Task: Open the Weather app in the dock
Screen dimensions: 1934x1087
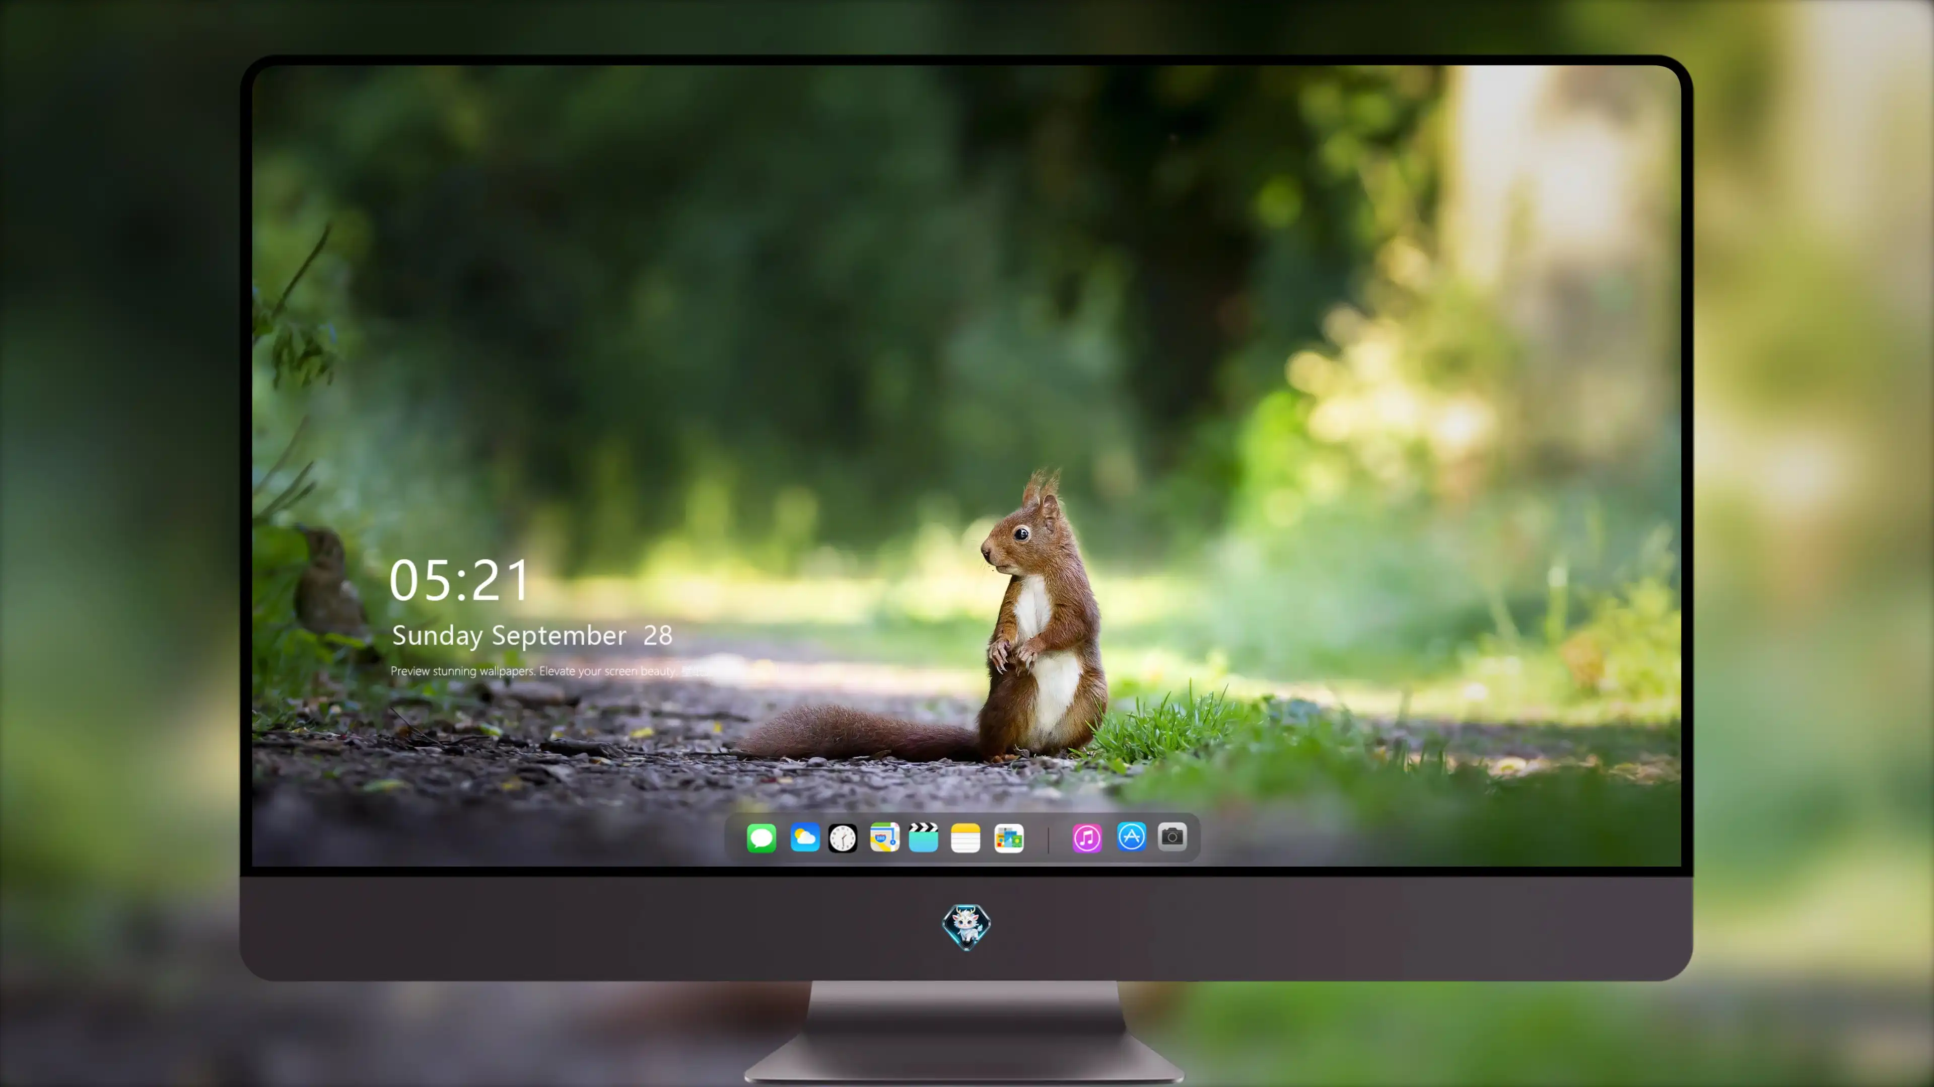Action: click(x=804, y=837)
